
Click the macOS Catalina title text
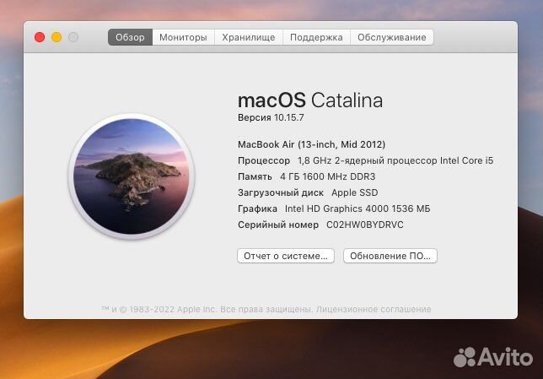(310, 100)
